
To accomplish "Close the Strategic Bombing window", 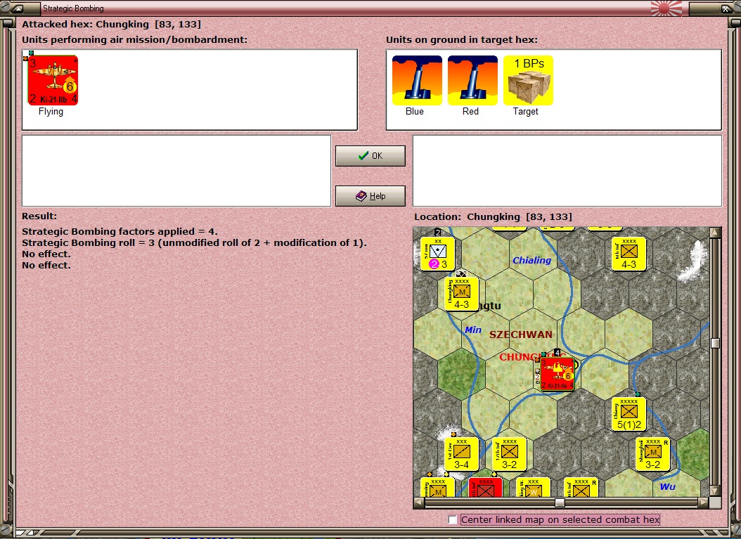I will (x=726, y=8).
